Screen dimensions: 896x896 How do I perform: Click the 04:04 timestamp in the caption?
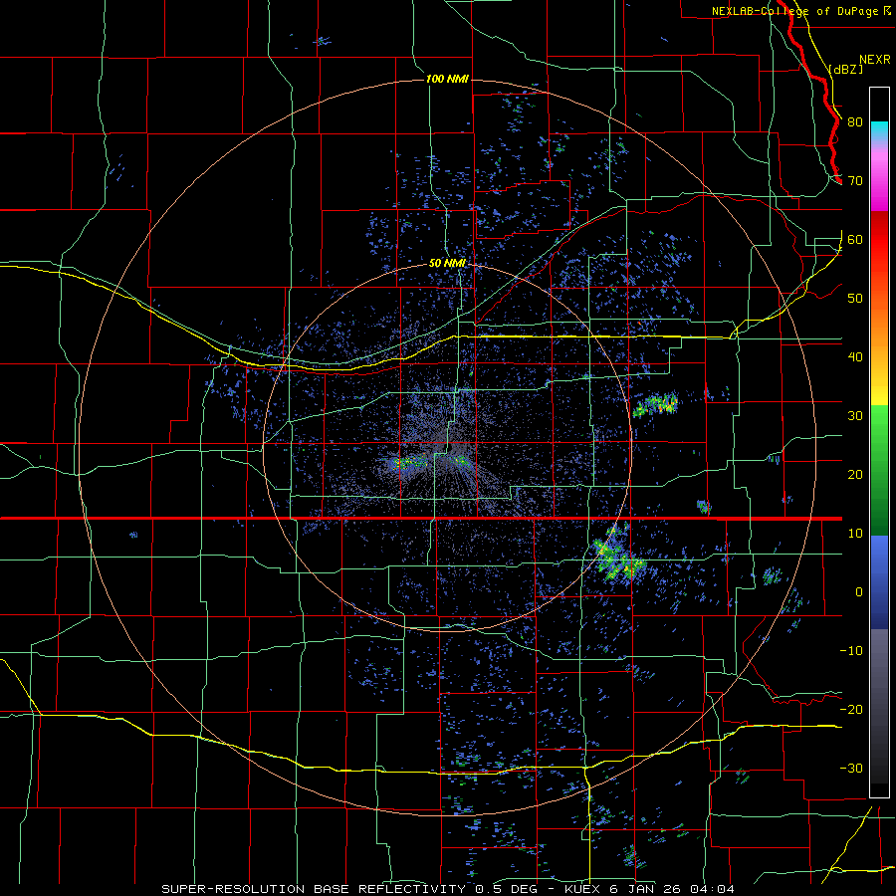click(x=712, y=889)
